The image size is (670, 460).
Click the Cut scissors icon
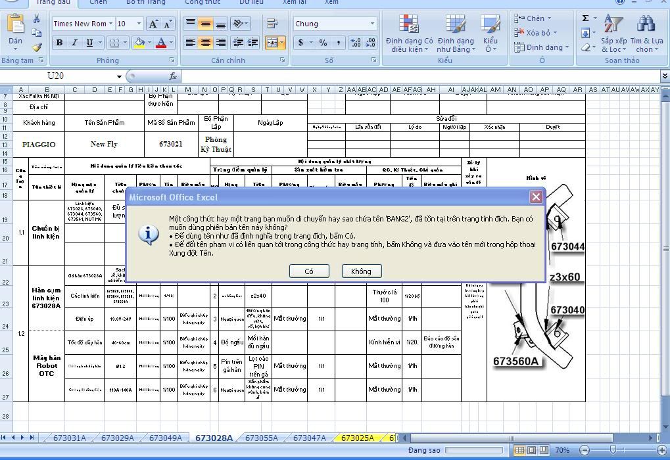click(36, 18)
